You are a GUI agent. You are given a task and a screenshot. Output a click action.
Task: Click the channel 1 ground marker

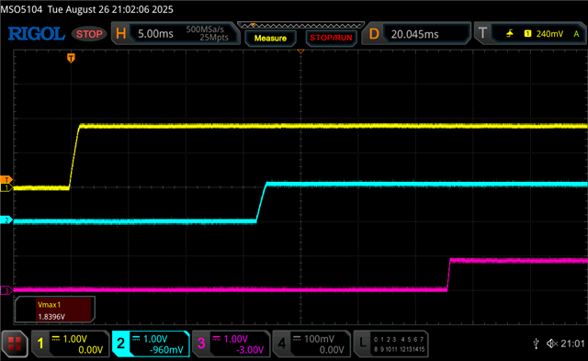pos(6,187)
